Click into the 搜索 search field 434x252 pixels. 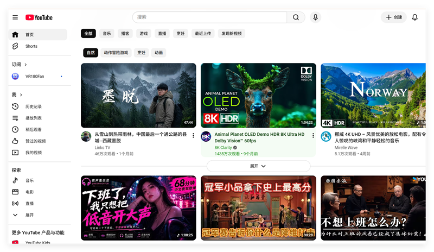[209, 17]
